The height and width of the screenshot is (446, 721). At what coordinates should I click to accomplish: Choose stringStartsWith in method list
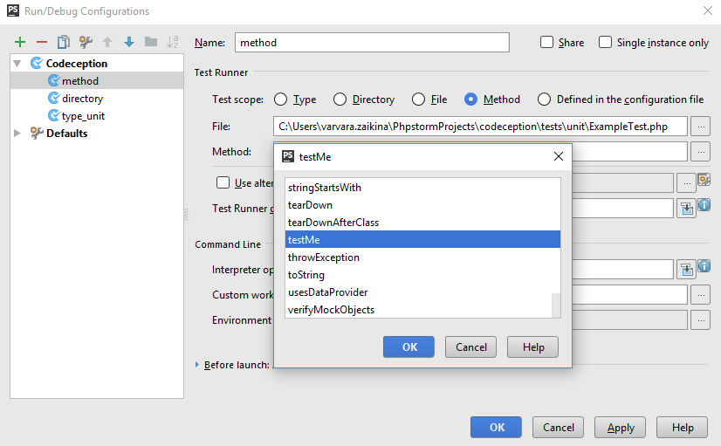(422, 188)
